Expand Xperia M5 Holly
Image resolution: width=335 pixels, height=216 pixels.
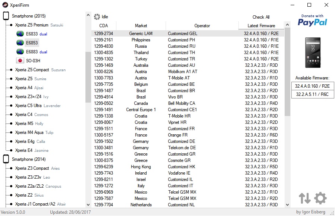click(29, 124)
